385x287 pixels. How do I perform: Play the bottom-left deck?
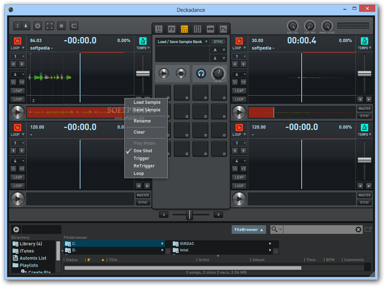click(18, 199)
